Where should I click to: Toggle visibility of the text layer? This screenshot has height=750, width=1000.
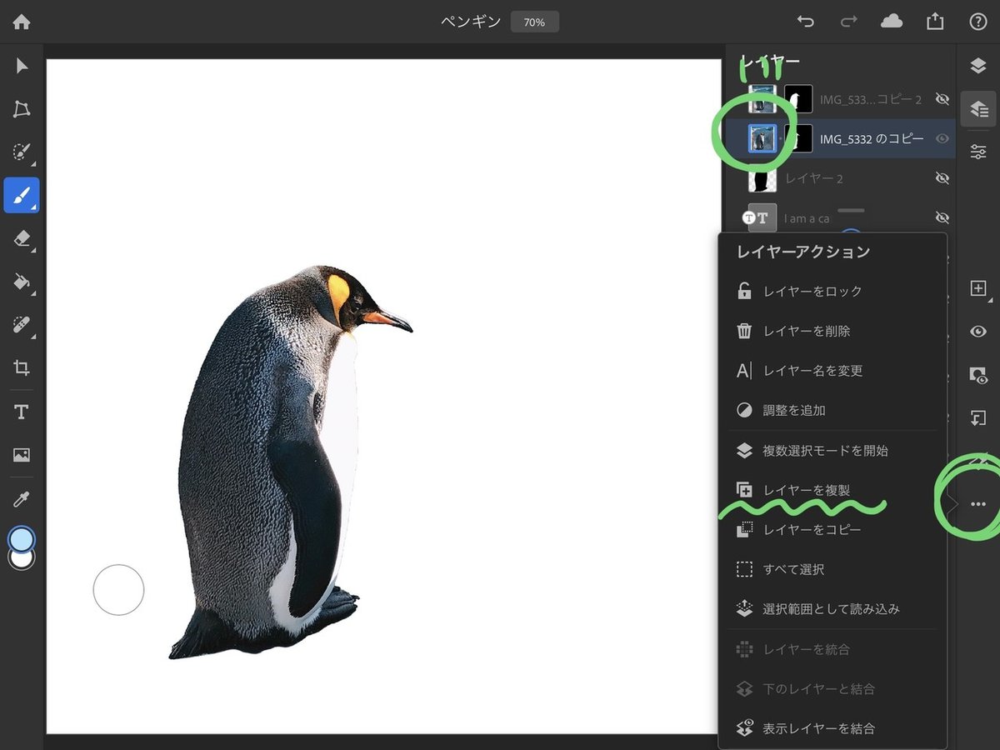point(942,217)
